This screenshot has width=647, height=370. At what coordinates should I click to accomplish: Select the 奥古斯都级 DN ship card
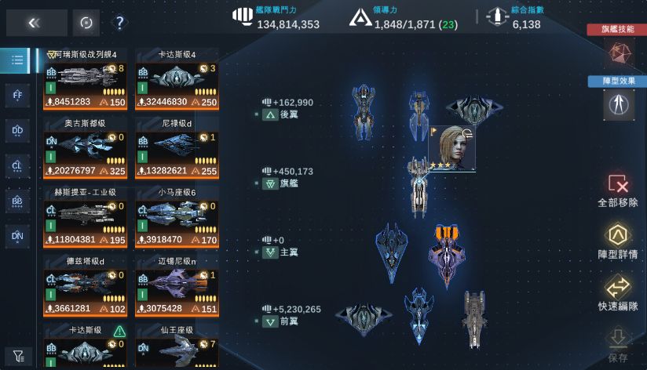(85, 148)
